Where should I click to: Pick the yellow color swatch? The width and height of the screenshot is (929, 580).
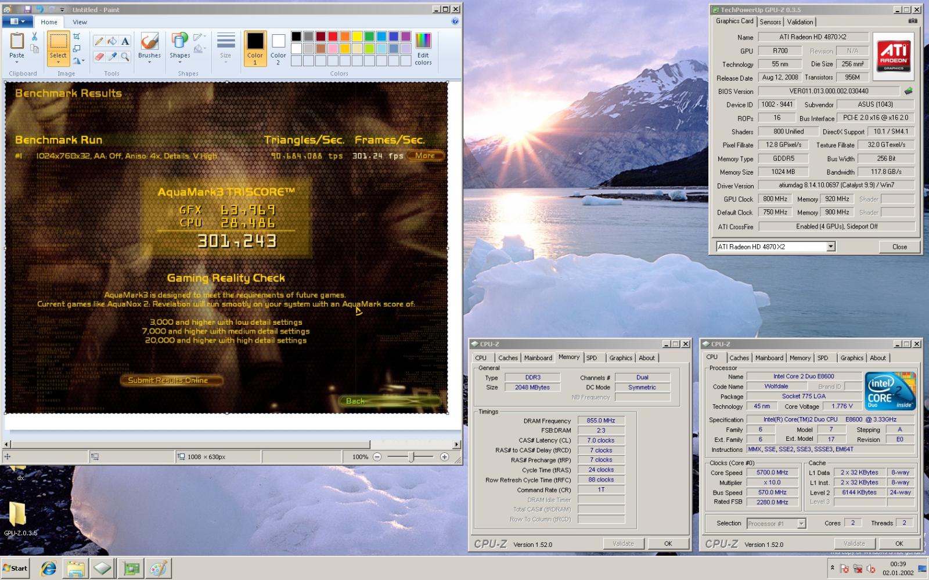pos(357,37)
